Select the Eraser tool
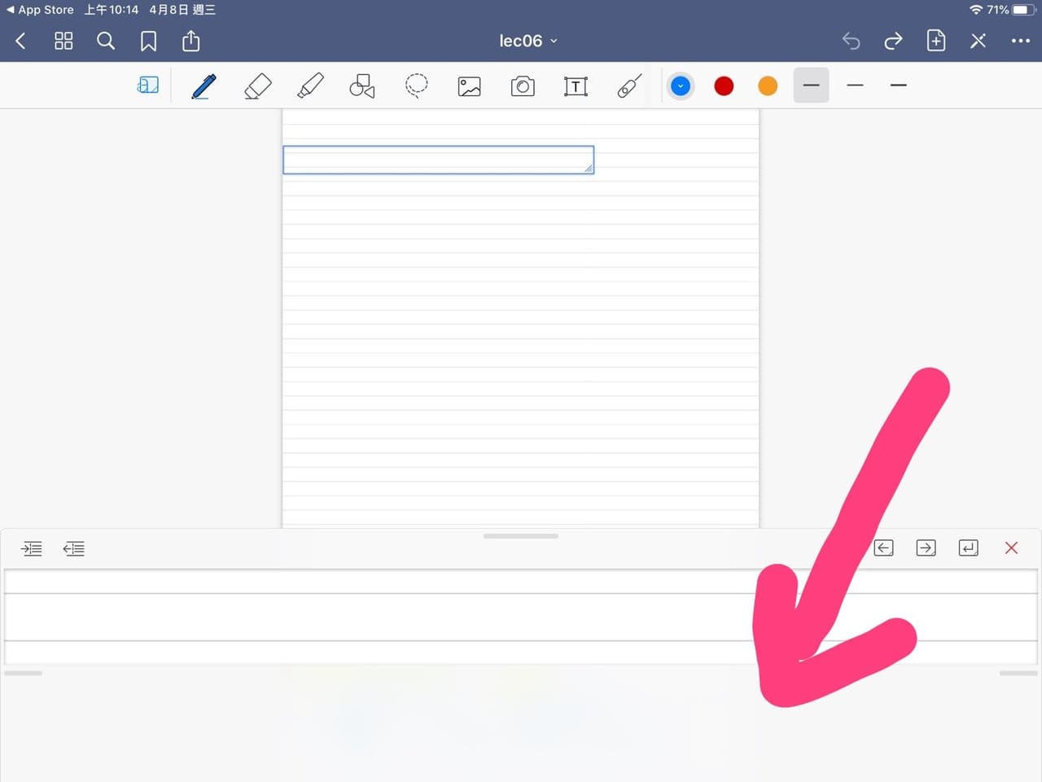 [x=257, y=86]
